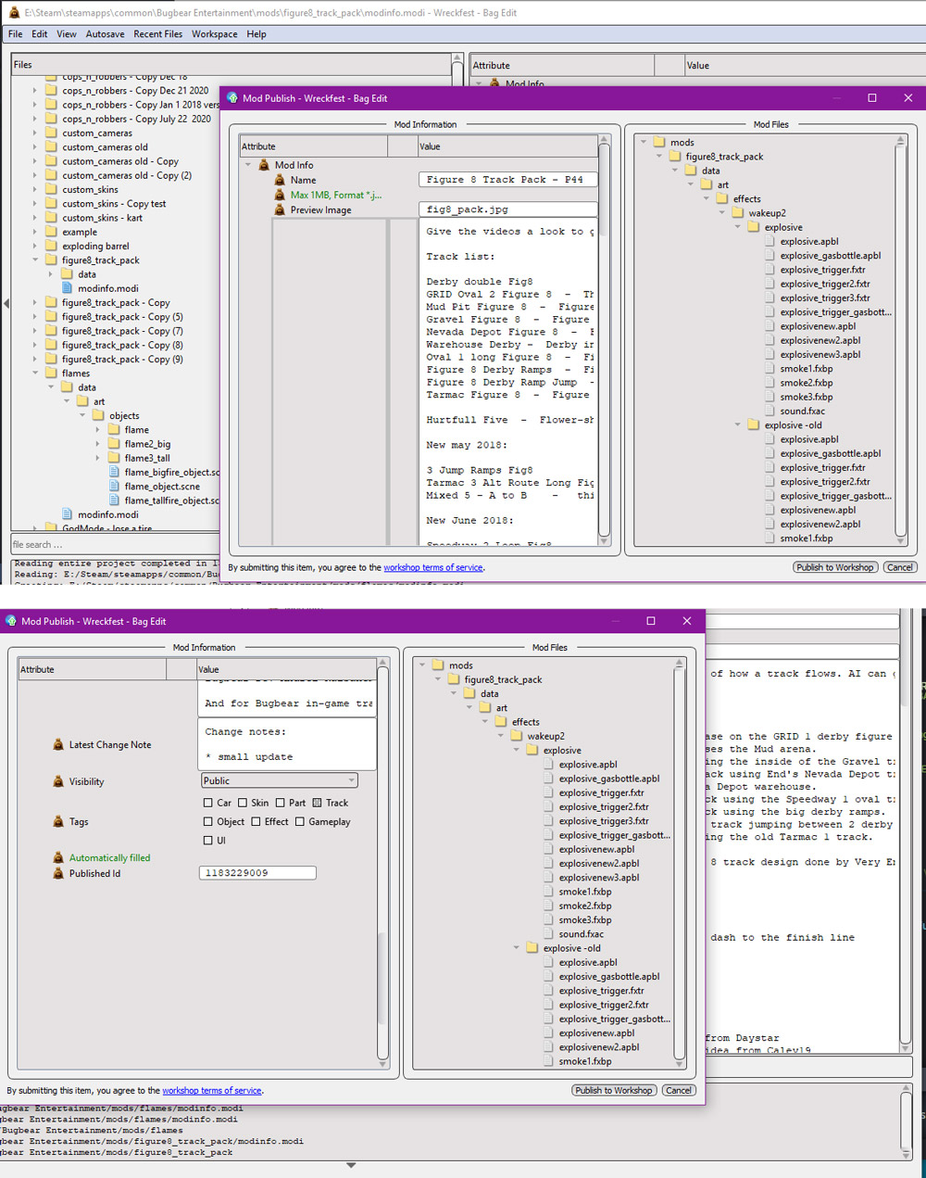
Task: Click the bag icon next to Automatically filled
Action: 58,858
